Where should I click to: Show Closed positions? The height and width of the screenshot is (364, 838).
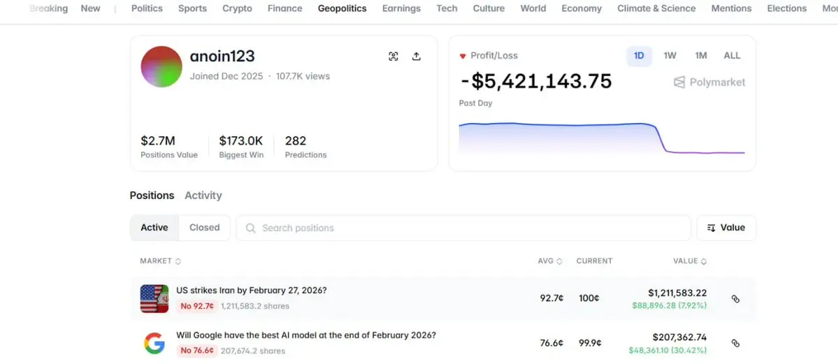pyautogui.click(x=204, y=228)
